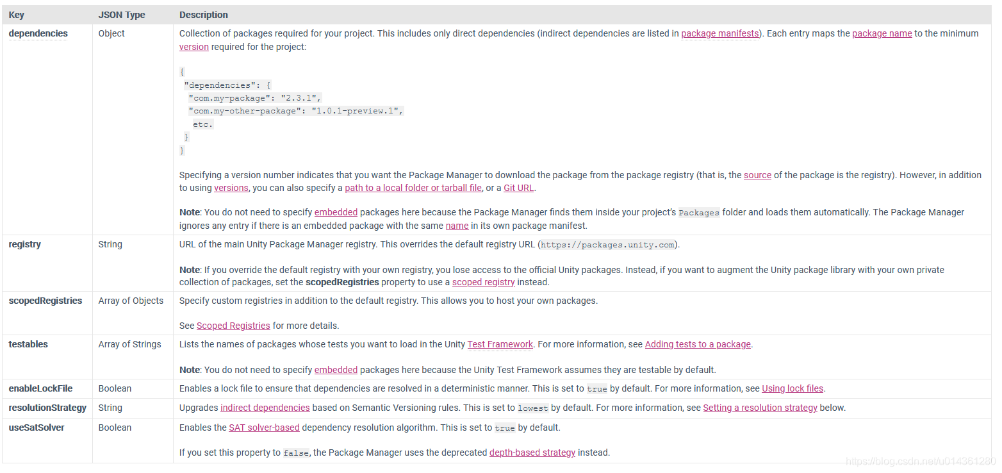
Task: Open the source link in dependencies description
Action: click(757, 175)
